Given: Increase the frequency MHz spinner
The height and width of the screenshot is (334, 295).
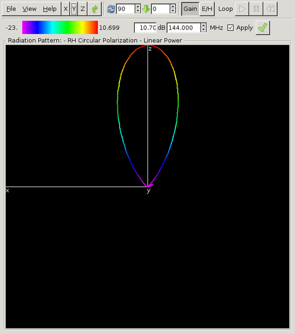Looking at the screenshot, I should coord(203,26).
